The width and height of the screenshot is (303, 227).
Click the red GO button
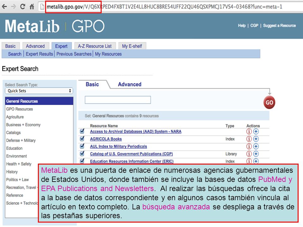(x=269, y=102)
